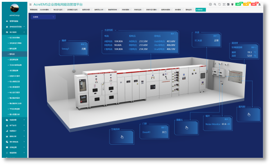Expand the main incoming cabinet chevron on data panel

tap(115, 30)
